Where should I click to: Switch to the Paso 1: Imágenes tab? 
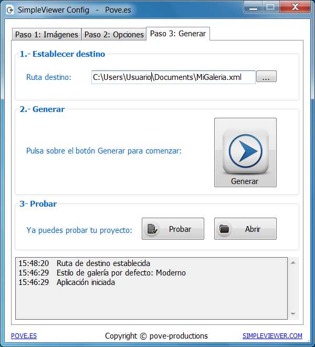[46, 34]
